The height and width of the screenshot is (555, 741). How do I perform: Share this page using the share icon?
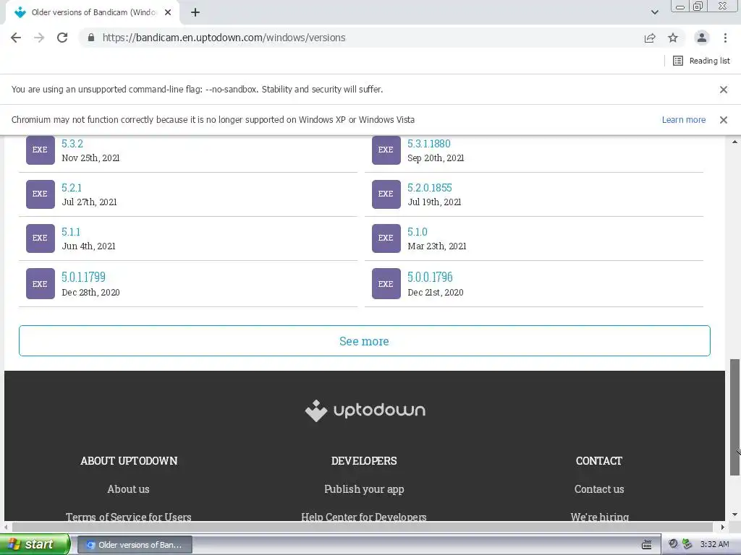(x=650, y=38)
